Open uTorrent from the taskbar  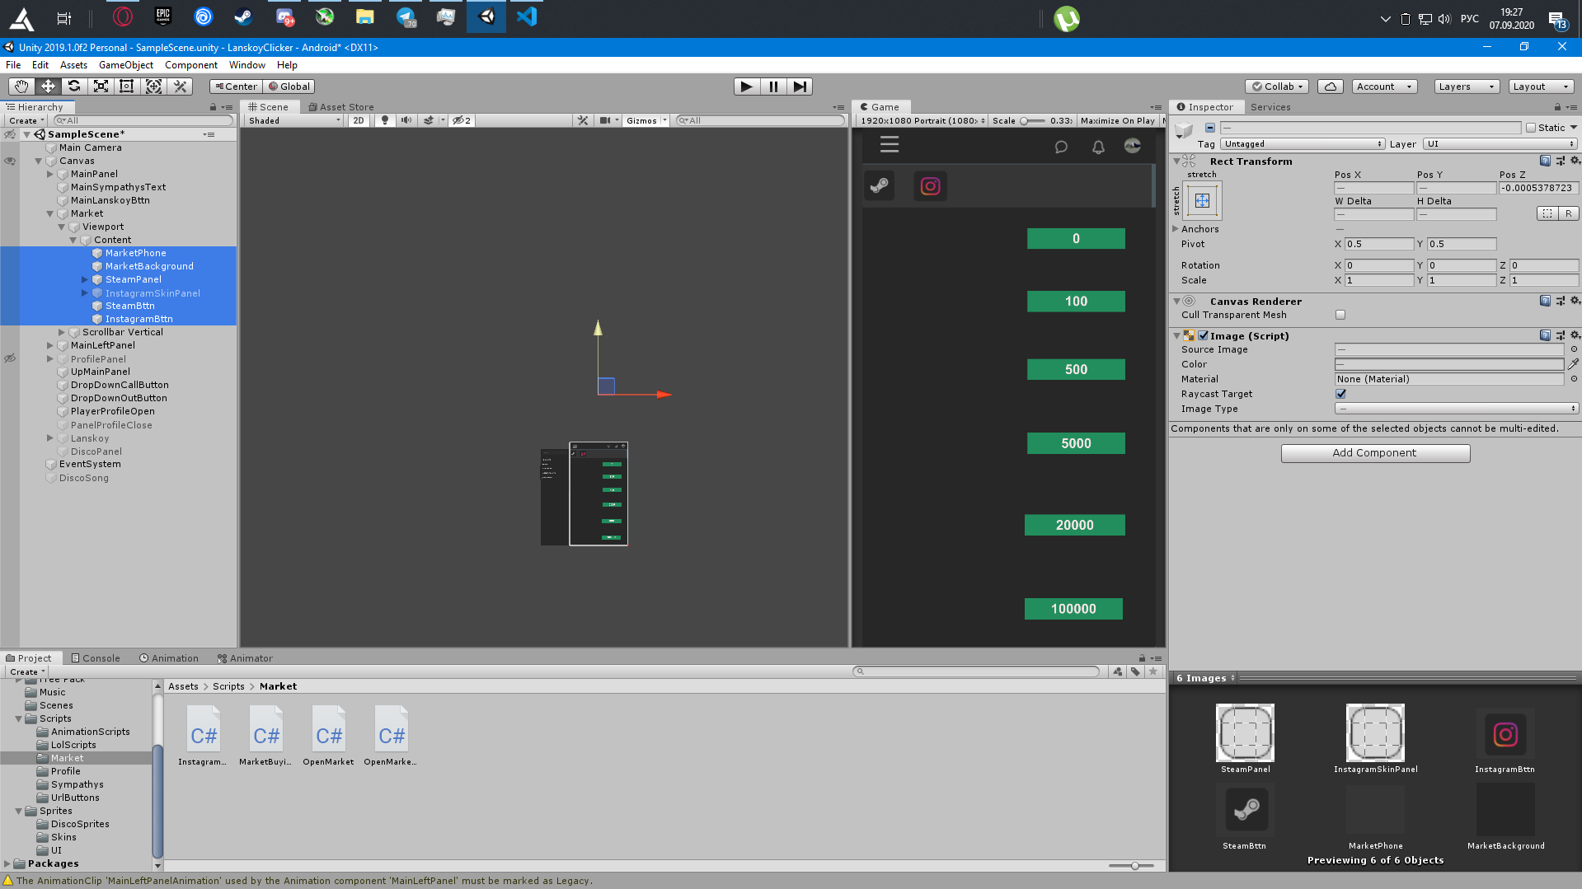[1066, 18]
